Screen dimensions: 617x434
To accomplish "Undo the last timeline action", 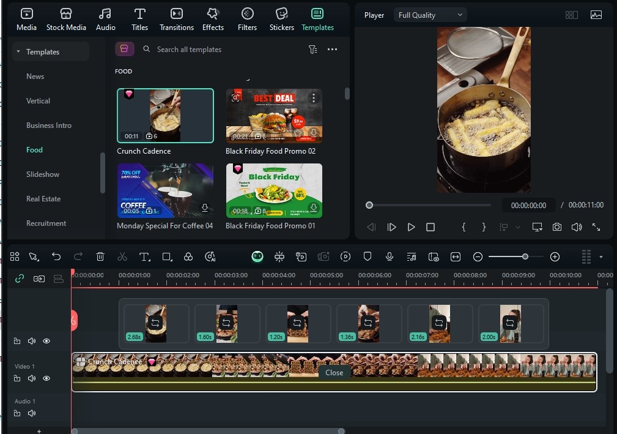I will 56,256.
